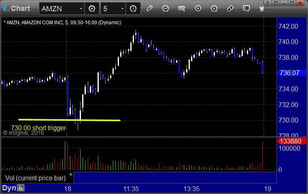
Task: Click the 736.07 current price marker
Action: (291, 73)
